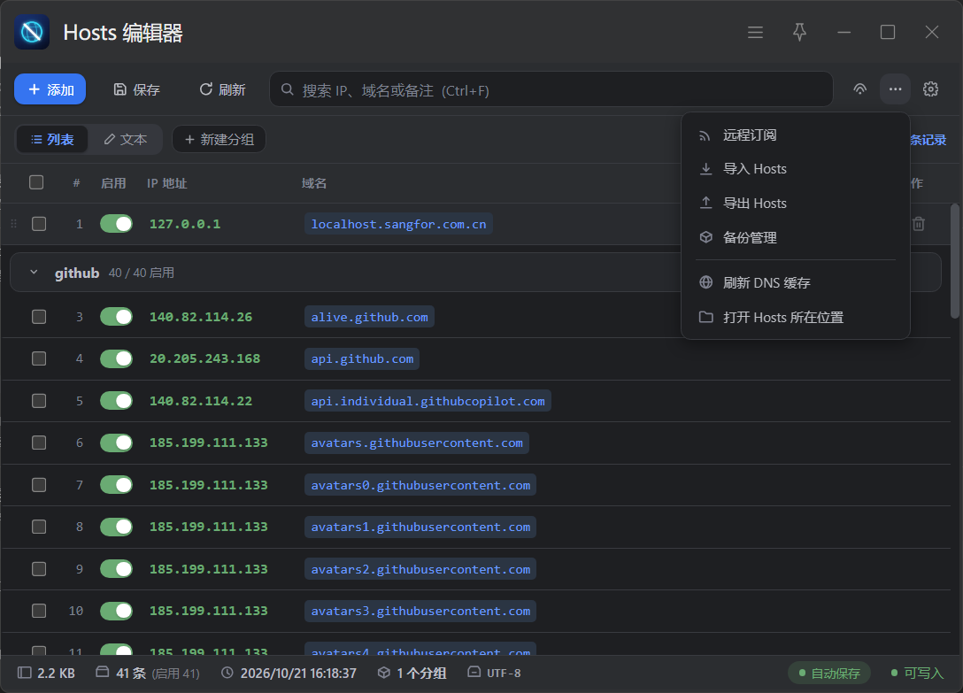This screenshot has width=963, height=693.
Task: Click the network signal icon in toolbar
Action: coord(859,89)
